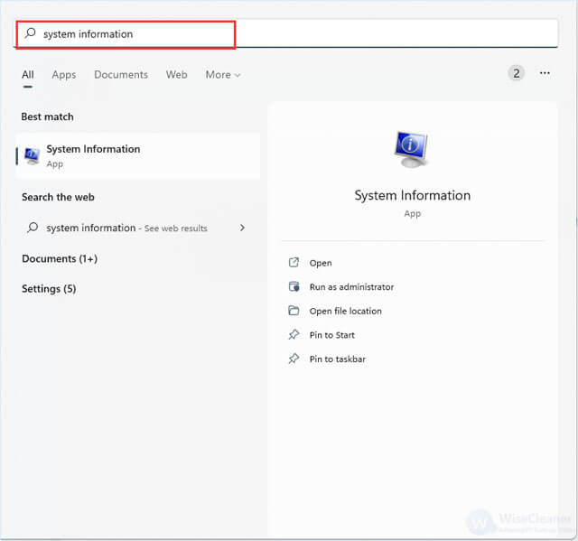Image resolution: width=578 pixels, height=541 pixels.
Task: Expand the Settings (5) section
Action: pos(49,288)
